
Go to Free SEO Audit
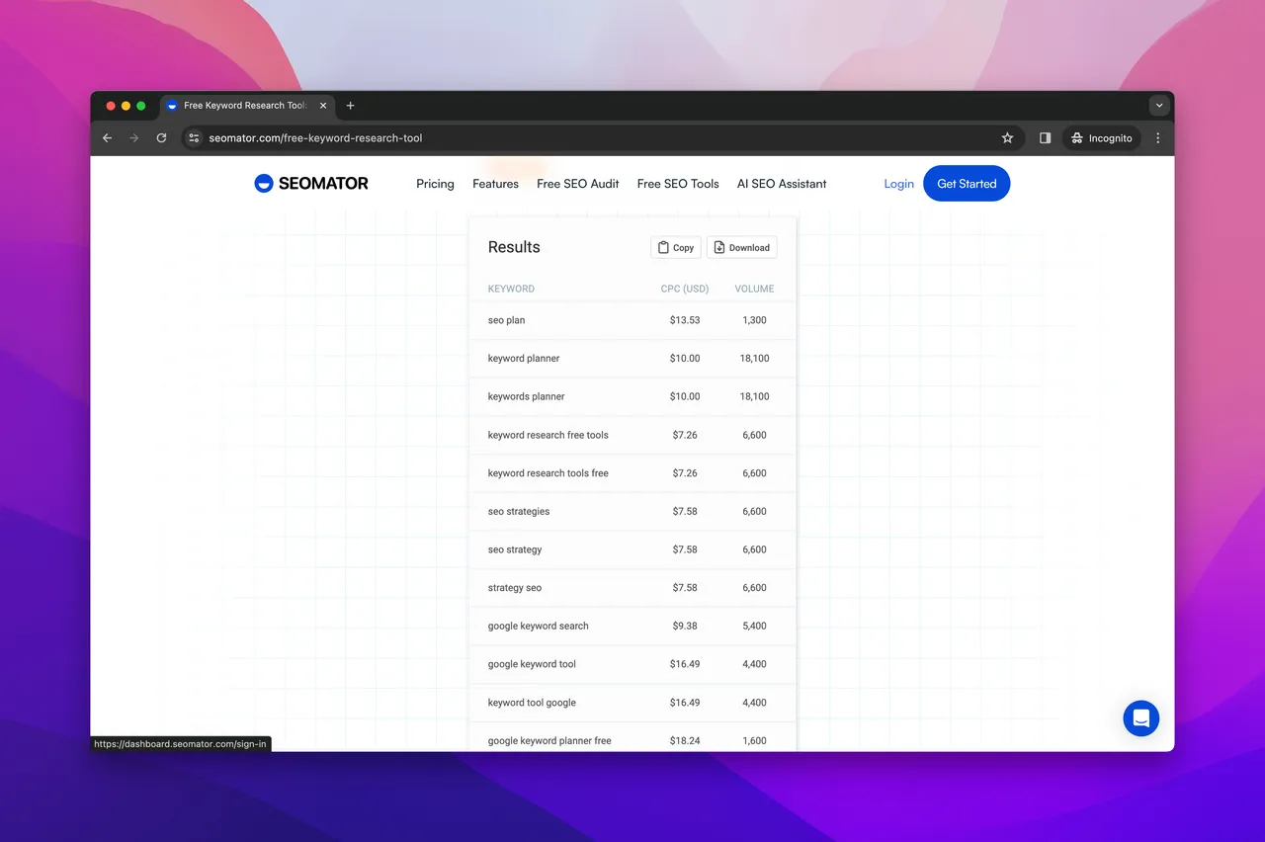click(x=578, y=184)
